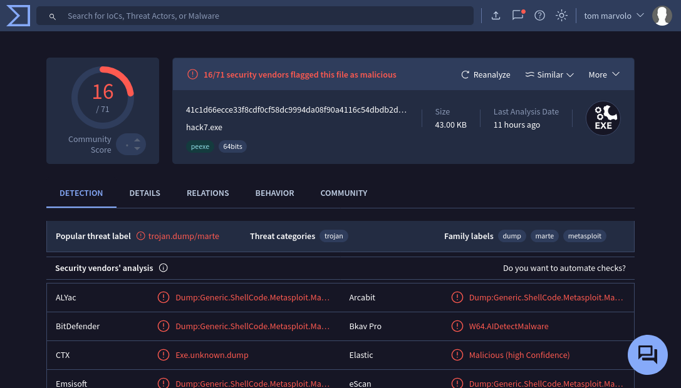Click the search magnifier icon

53,16
